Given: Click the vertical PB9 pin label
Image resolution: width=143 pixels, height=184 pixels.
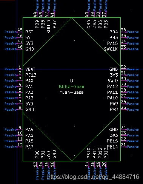Looking at the screenshot, I should point(37,24).
